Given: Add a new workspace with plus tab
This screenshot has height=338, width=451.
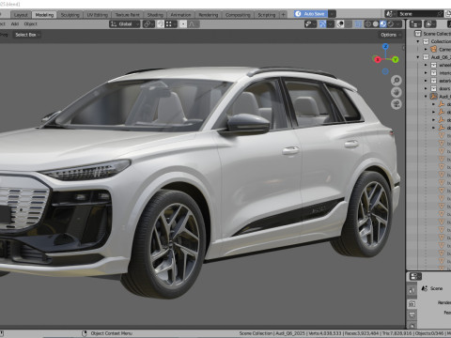Looking at the screenshot, I should (x=283, y=14).
